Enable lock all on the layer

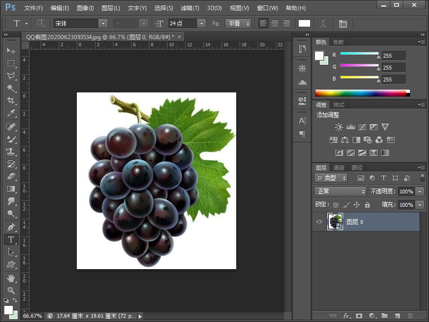click(x=366, y=204)
